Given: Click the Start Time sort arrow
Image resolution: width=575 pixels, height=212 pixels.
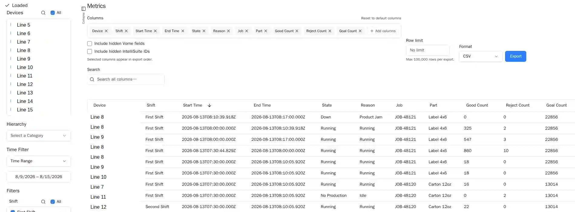Looking at the screenshot, I should point(209,105).
